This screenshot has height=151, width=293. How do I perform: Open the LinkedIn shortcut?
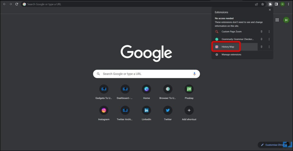tap(146, 113)
